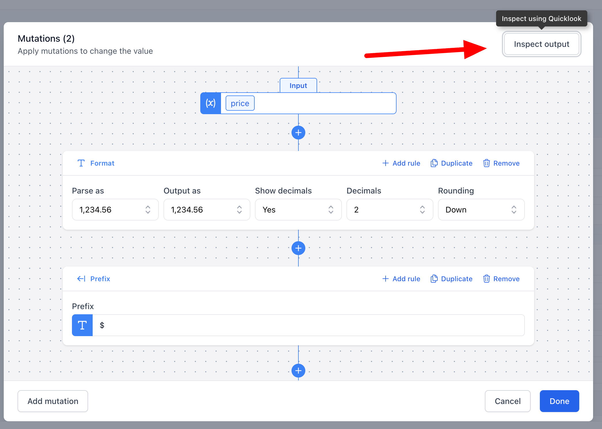602x429 pixels.
Task: Click the variable (x) icon beside price
Action: 211,103
